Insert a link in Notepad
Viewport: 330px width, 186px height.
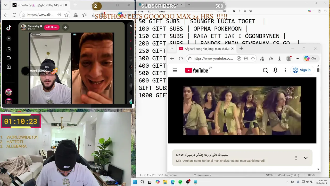click(245, 11)
